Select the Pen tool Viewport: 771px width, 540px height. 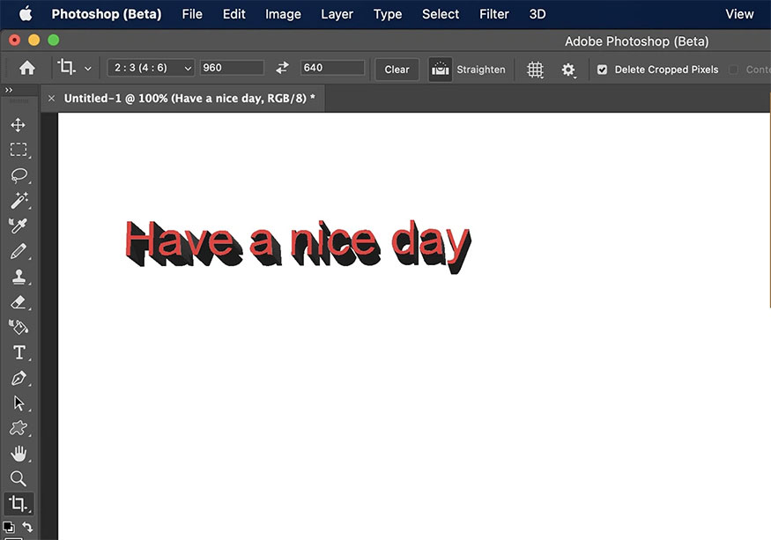pyautogui.click(x=19, y=378)
